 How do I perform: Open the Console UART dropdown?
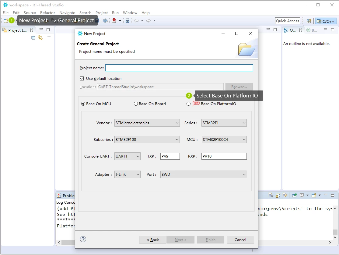pos(127,156)
